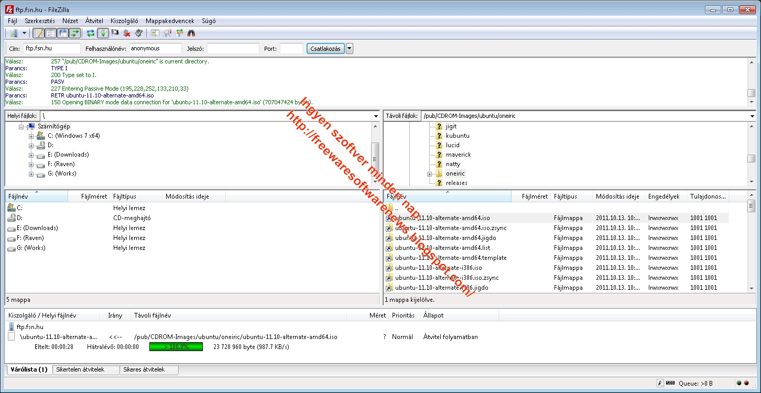Collapse the Számítógép tree node

point(21,126)
